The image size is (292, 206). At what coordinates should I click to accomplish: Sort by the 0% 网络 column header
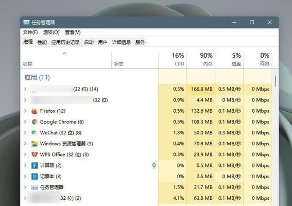[x=257, y=60]
